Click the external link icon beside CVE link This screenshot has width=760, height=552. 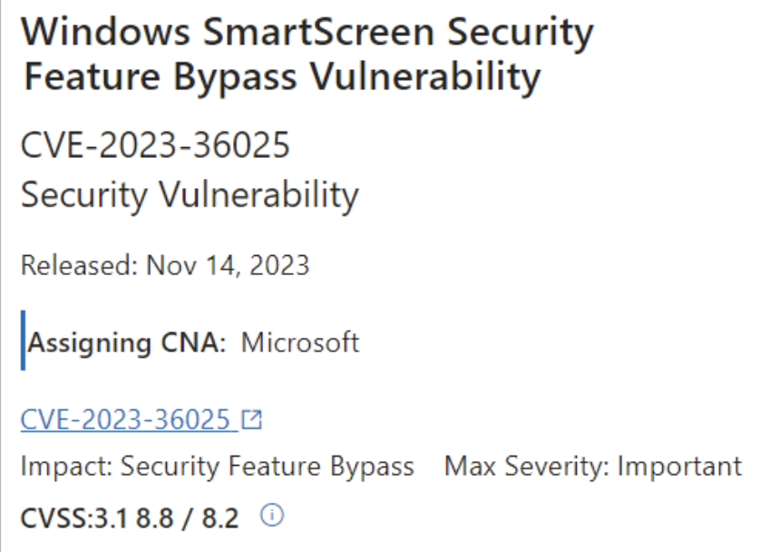252,419
